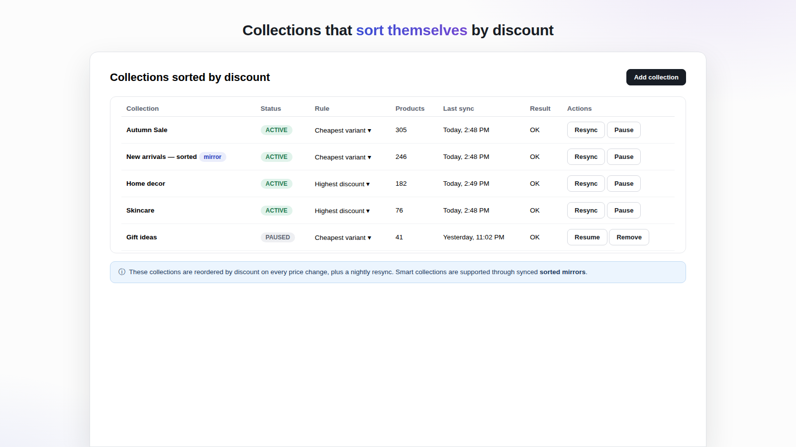Click New arrivals ACTIVE status badge
The width and height of the screenshot is (796, 447).
(x=277, y=157)
